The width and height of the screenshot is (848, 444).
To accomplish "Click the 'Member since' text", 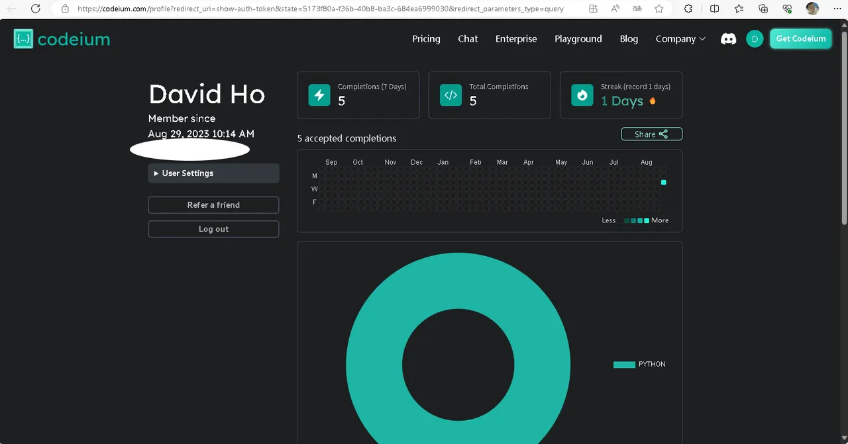I will 182,118.
